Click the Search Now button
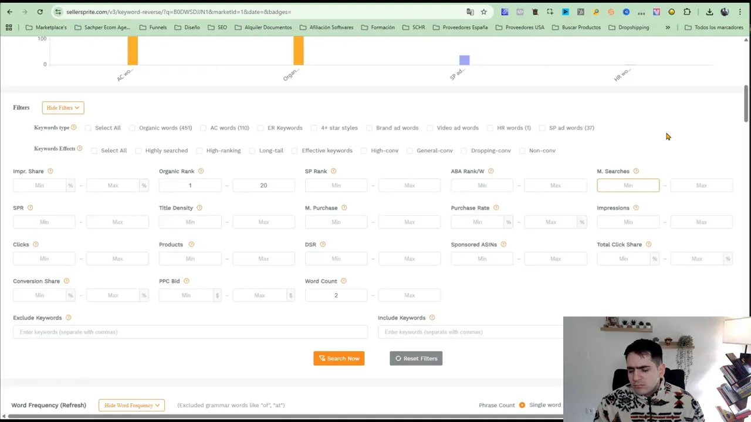 coord(339,358)
